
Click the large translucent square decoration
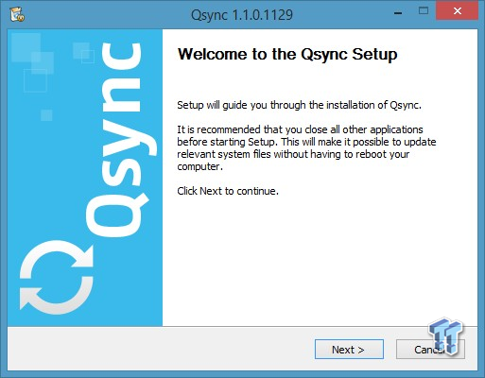pyautogui.click(x=26, y=47)
